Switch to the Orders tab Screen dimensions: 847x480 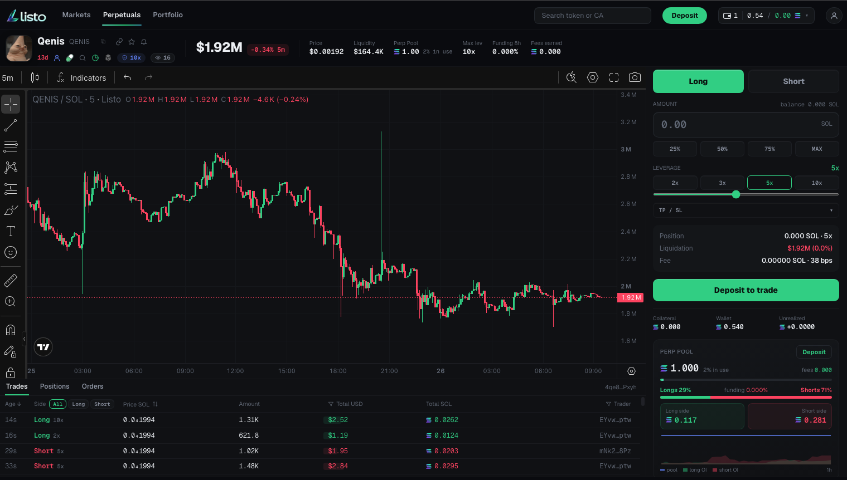[x=93, y=386]
